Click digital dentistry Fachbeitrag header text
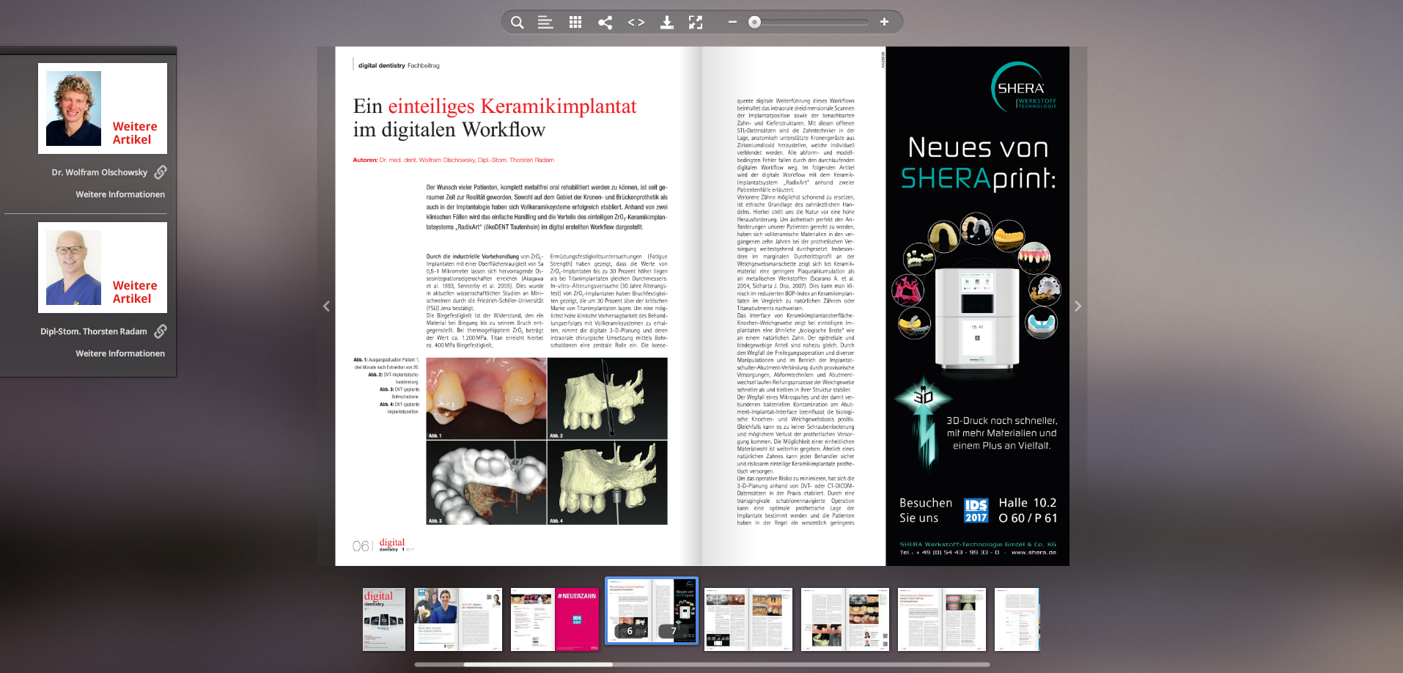 coord(399,65)
